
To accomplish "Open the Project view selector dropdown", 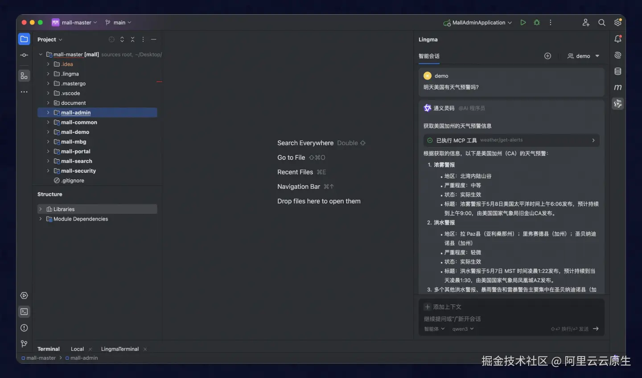I will [x=50, y=39].
